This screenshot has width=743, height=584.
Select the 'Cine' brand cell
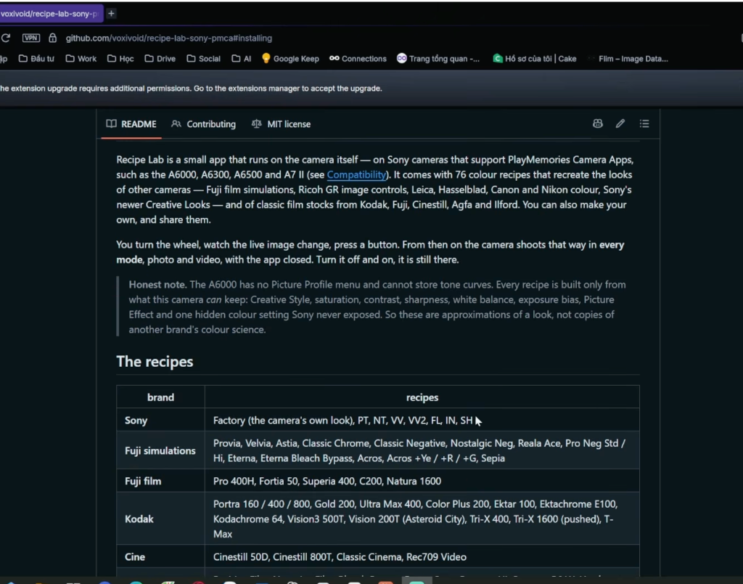point(160,557)
